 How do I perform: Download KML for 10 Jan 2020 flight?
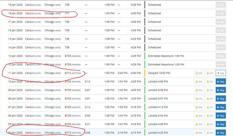(199, 81)
